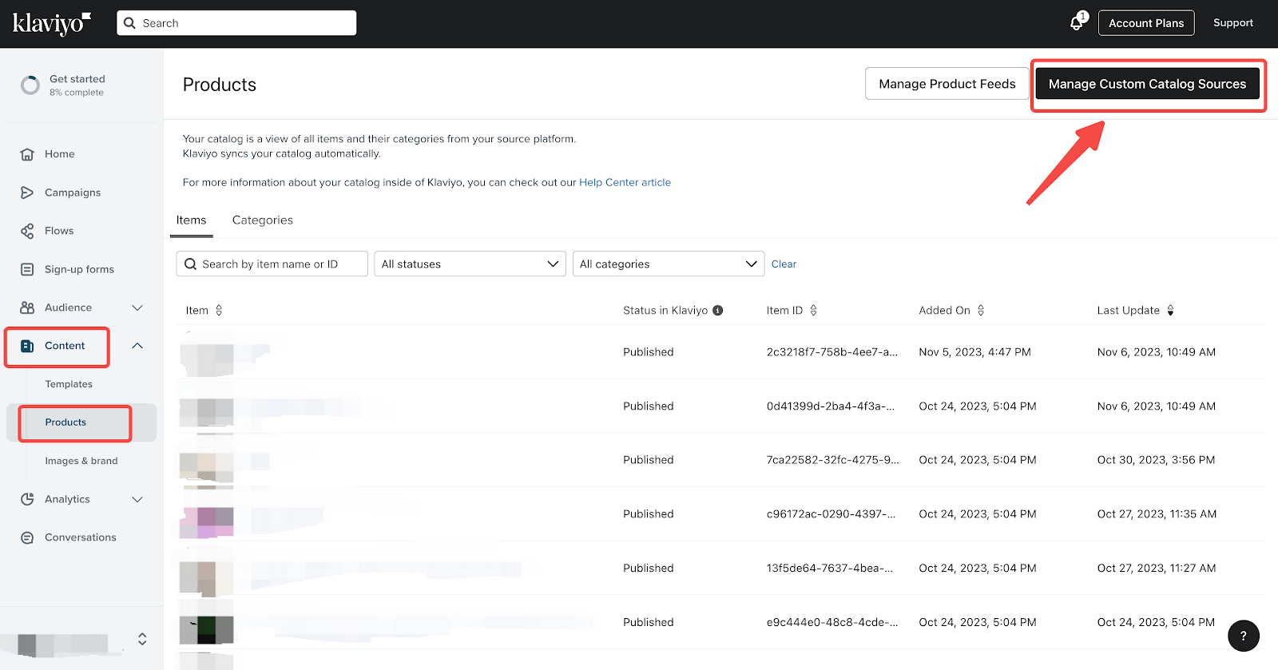Select the Sign-up forms icon
The width and height of the screenshot is (1278, 670).
[x=27, y=269]
